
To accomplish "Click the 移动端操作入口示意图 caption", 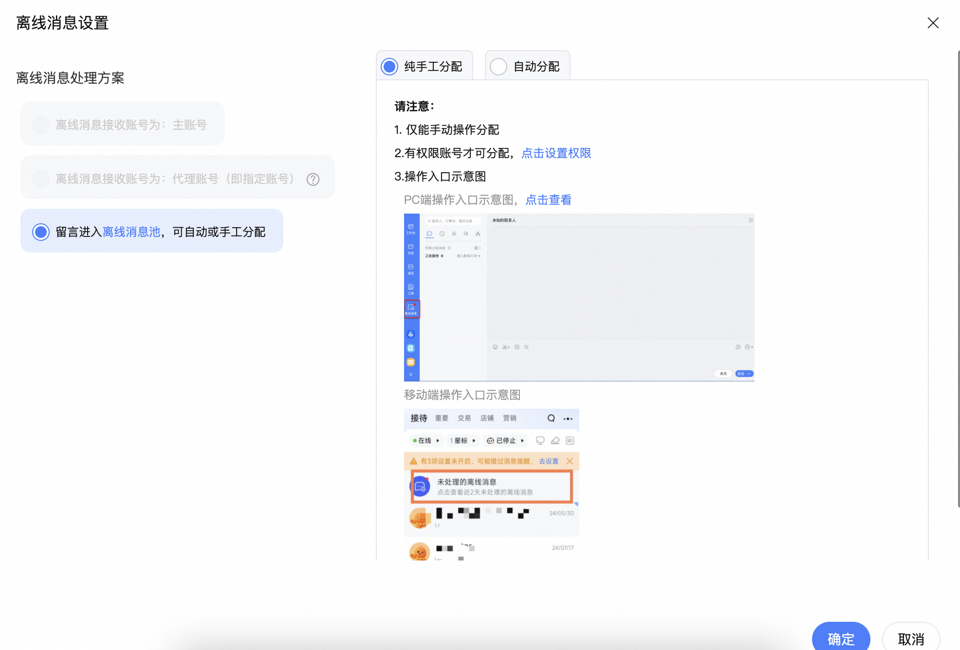I will point(462,395).
